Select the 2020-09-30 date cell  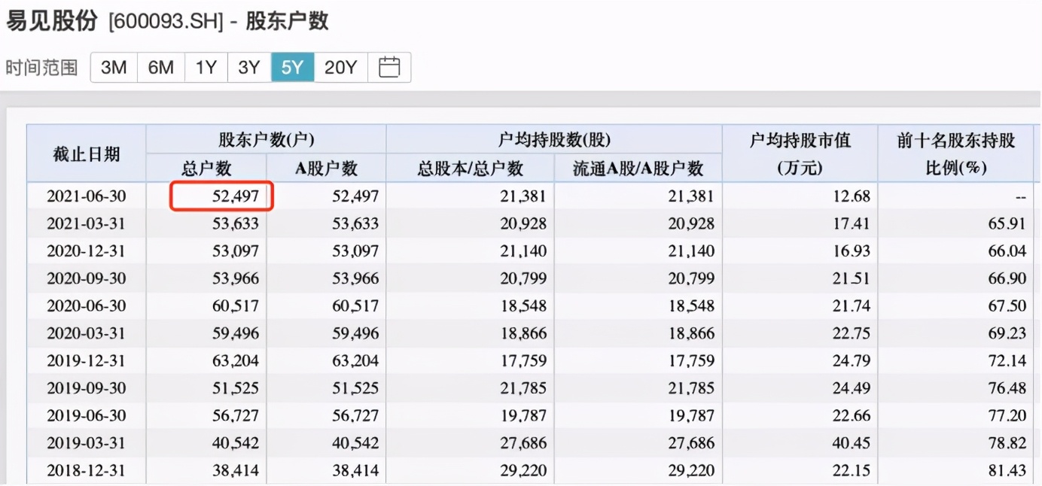87,278
